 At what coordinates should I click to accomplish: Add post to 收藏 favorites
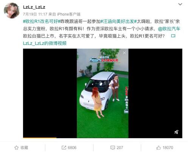click(x=21, y=148)
